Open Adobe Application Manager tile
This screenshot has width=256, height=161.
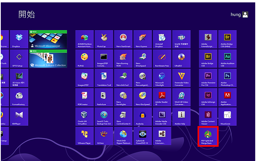[x=227, y=97]
